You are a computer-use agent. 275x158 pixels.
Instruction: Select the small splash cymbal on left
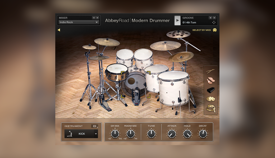point(89,47)
